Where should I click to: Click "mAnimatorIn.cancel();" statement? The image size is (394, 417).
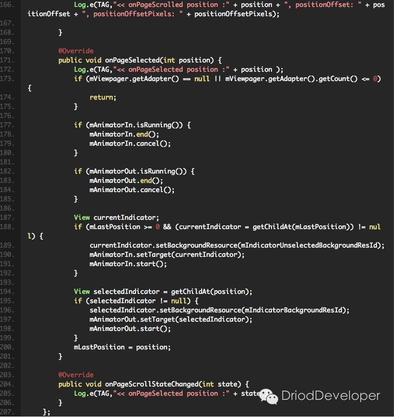click(x=130, y=143)
